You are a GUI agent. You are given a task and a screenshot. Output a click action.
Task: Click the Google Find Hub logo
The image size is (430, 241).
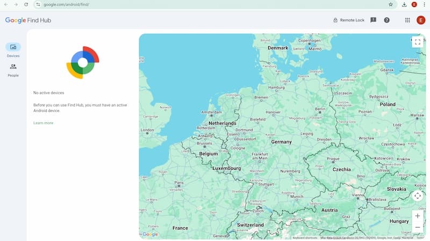coord(28,20)
